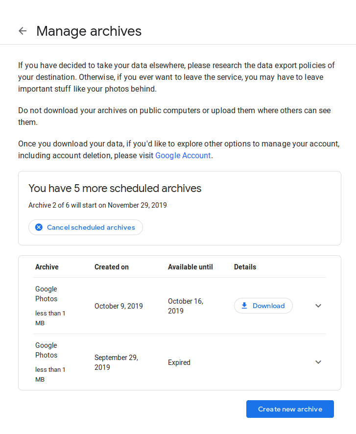Open the Google Account link
Image resolution: width=356 pixels, height=434 pixels.
pos(183,155)
